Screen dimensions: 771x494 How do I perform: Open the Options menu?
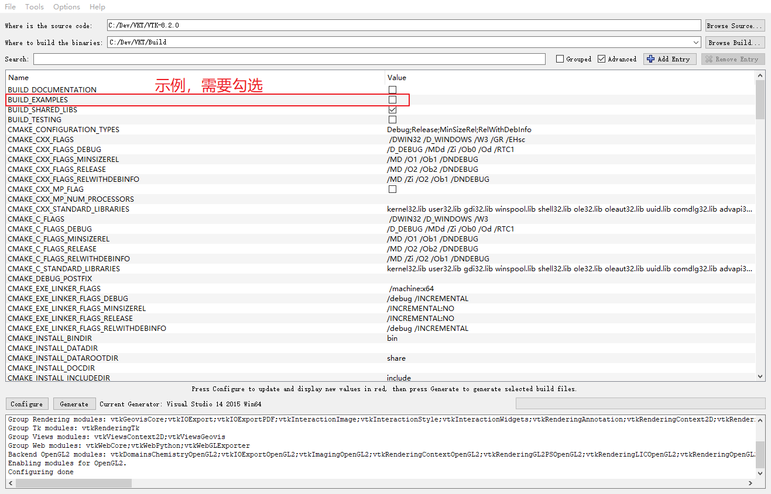67,6
